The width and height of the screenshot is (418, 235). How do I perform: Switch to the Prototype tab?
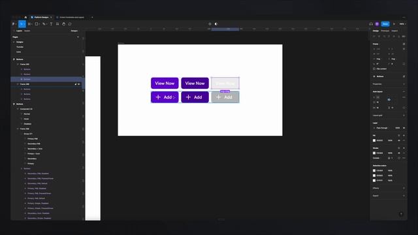tap(385, 31)
